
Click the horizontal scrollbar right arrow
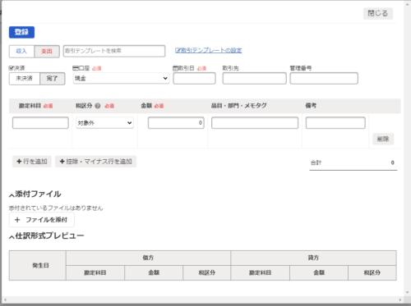tap(400, 299)
